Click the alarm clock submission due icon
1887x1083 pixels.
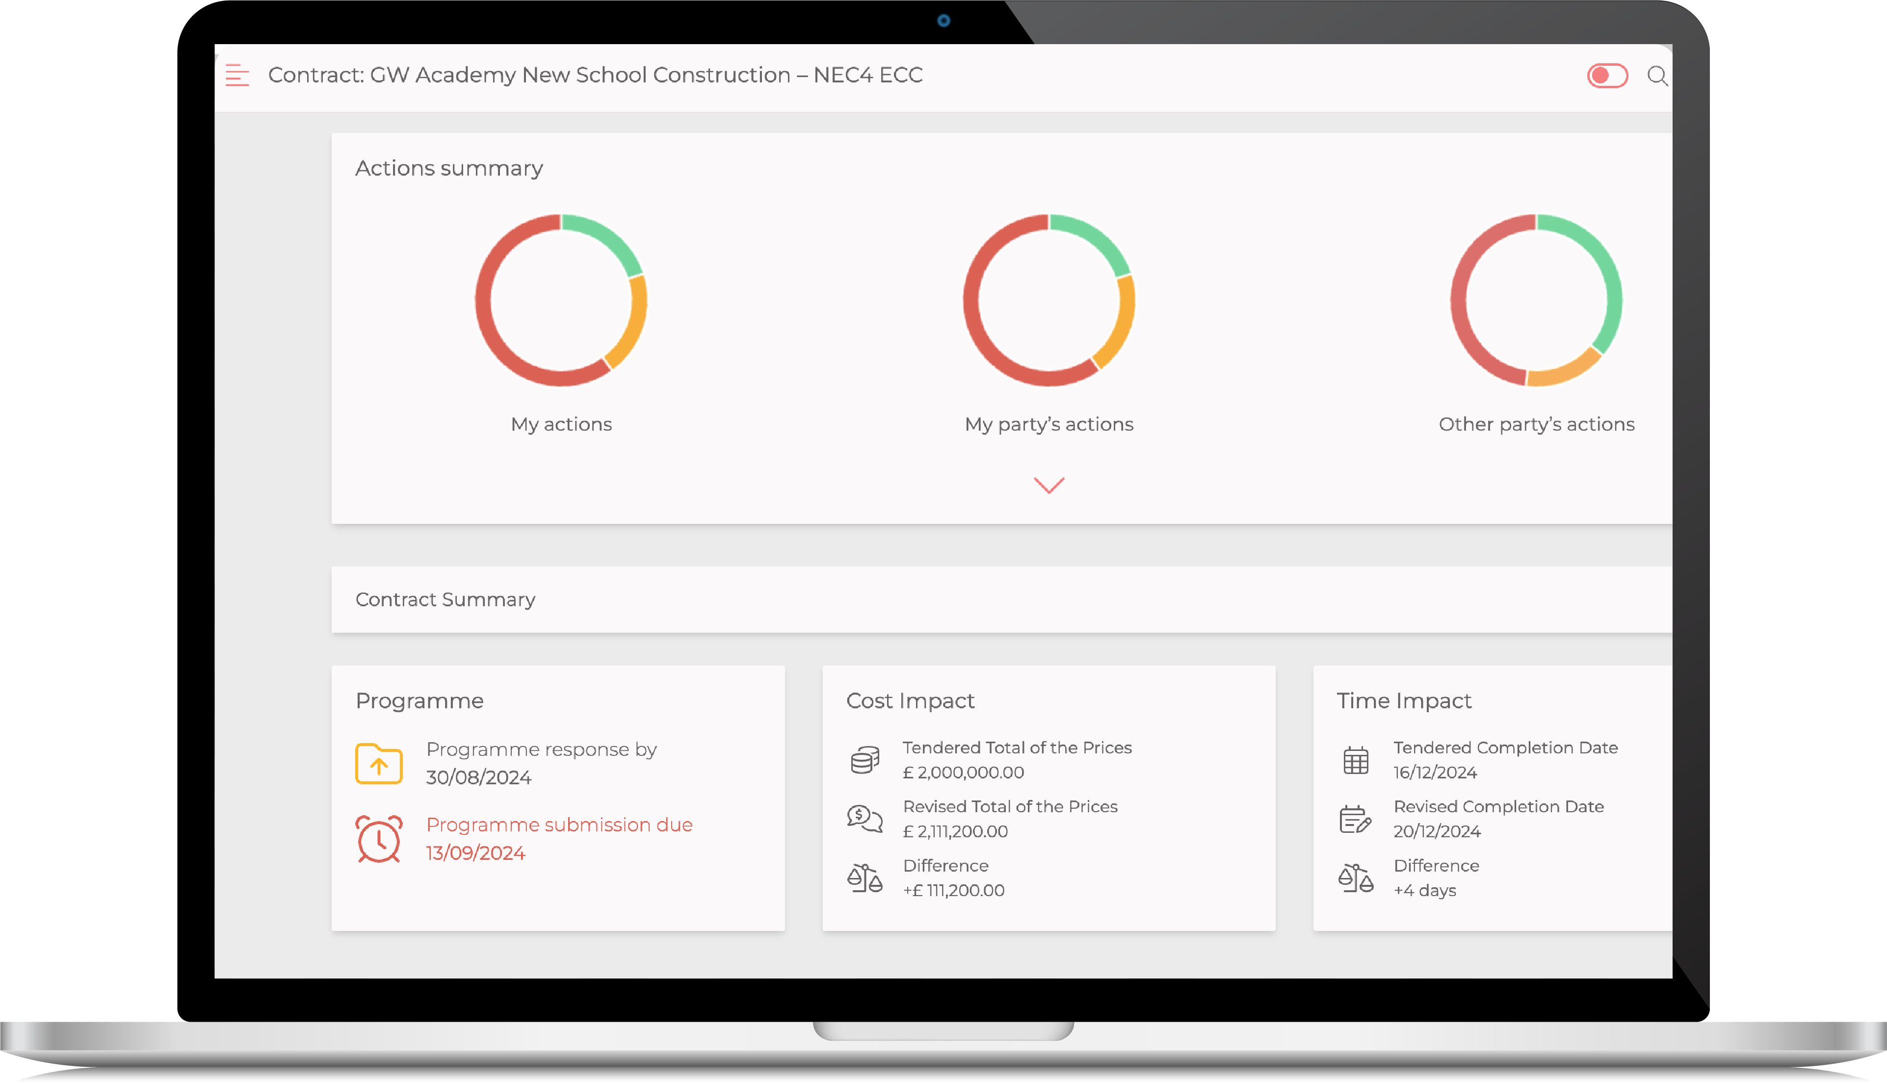[x=379, y=839]
